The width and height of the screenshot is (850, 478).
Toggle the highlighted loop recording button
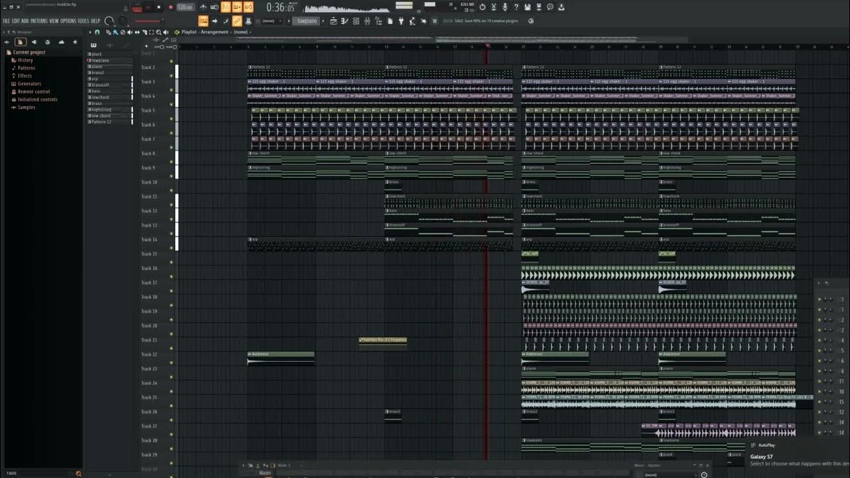248,7
